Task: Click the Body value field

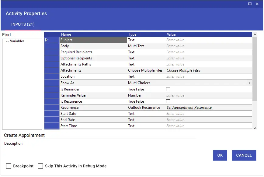Action: click(x=209, y=46)
